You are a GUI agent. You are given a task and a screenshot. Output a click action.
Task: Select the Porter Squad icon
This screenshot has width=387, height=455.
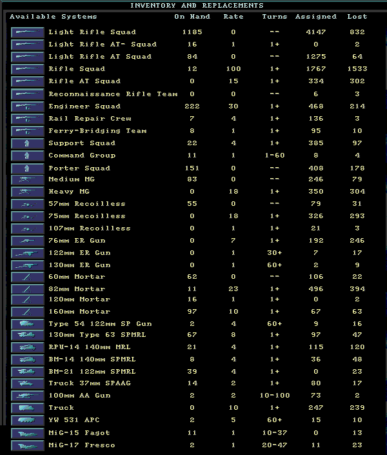[x=28, y=168]
